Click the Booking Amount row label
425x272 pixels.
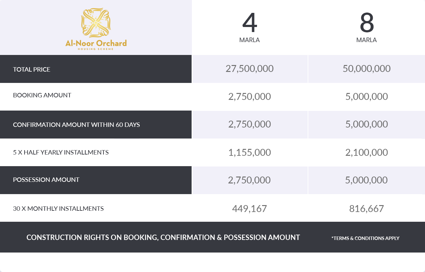coord(42,95)
